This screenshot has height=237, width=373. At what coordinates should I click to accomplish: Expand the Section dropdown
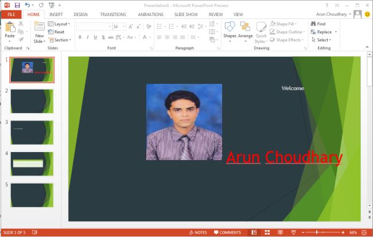pyautogui.click(x=60, y=40)
